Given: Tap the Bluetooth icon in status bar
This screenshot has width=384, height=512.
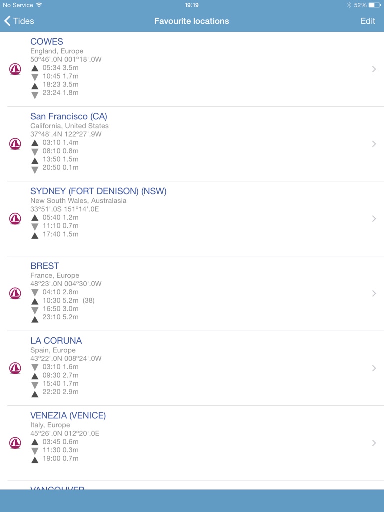Looking at the screenshot, I should (x=349, y=5).
